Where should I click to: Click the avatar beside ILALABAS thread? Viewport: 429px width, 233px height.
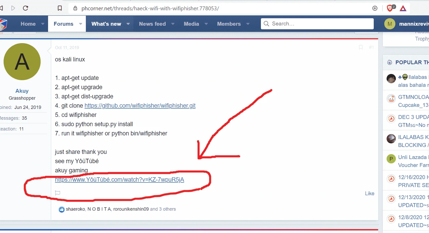[391, 139]
